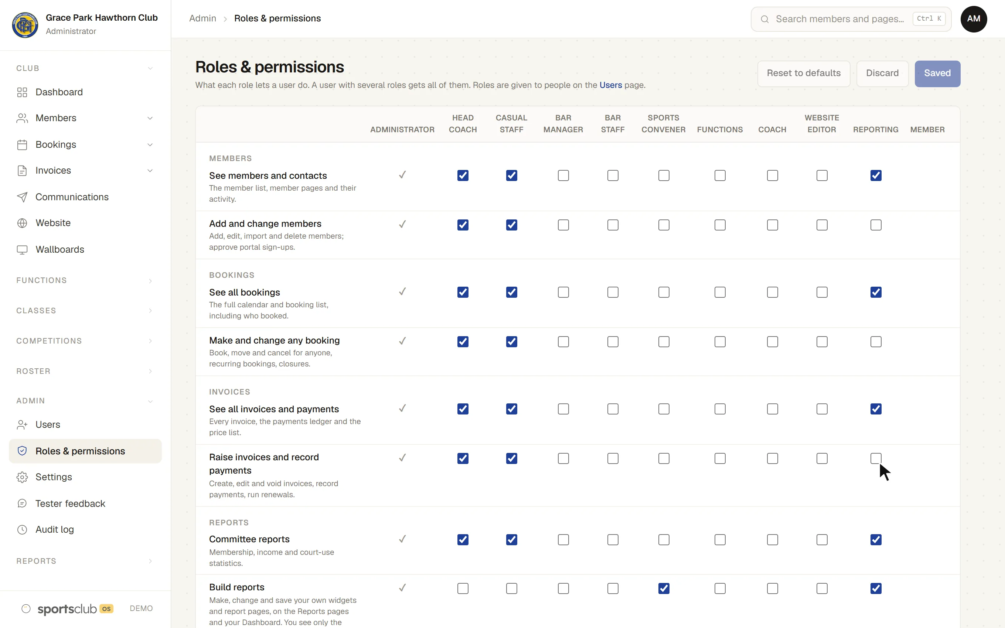Viewport: 1005px width, 628px height.
Task: Follow the Users link in the description
Action: [x=610, y=85]
